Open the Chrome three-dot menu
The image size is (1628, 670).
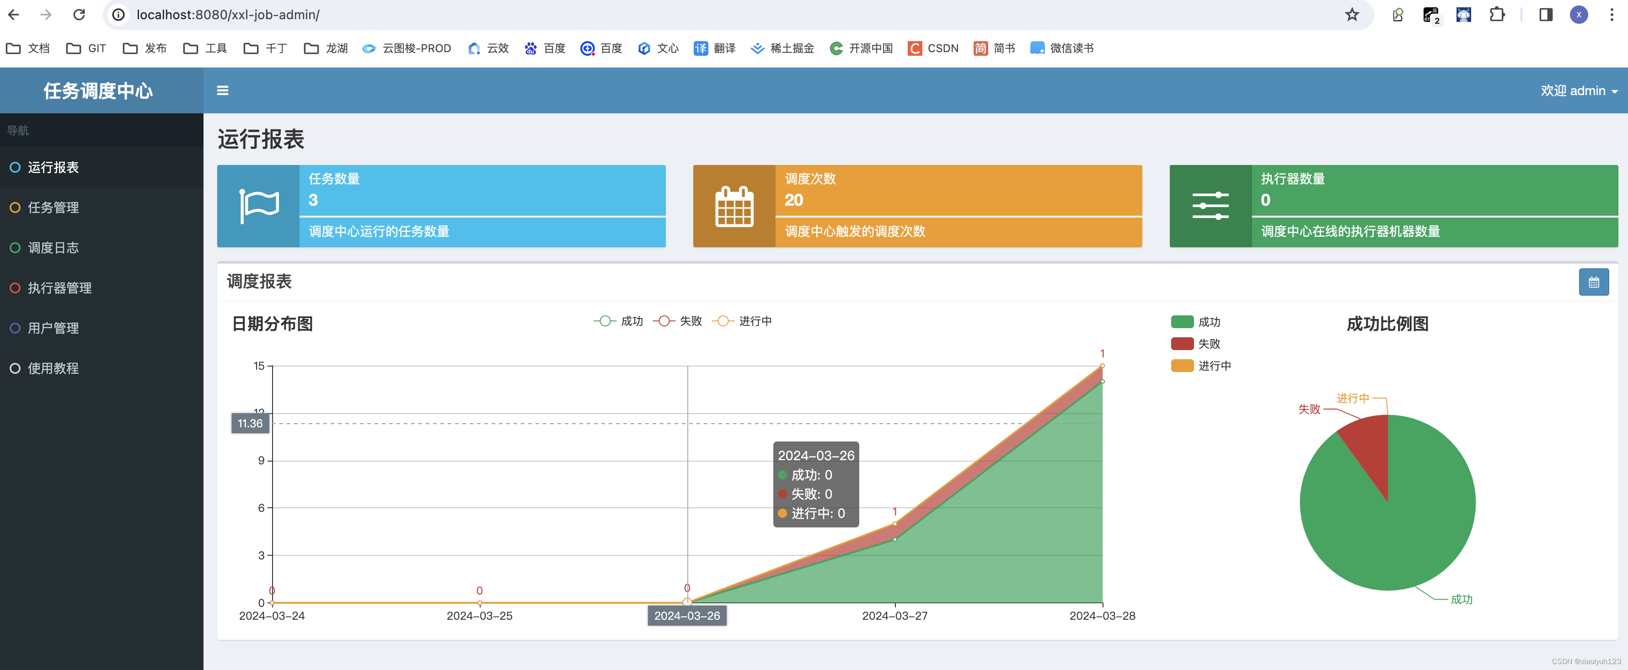click(x=1612, y=15)
